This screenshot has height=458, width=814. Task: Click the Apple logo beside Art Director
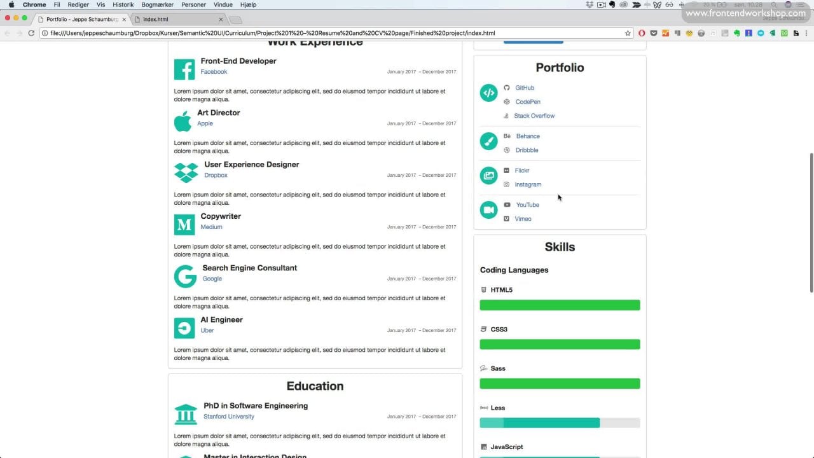point(183,121)
